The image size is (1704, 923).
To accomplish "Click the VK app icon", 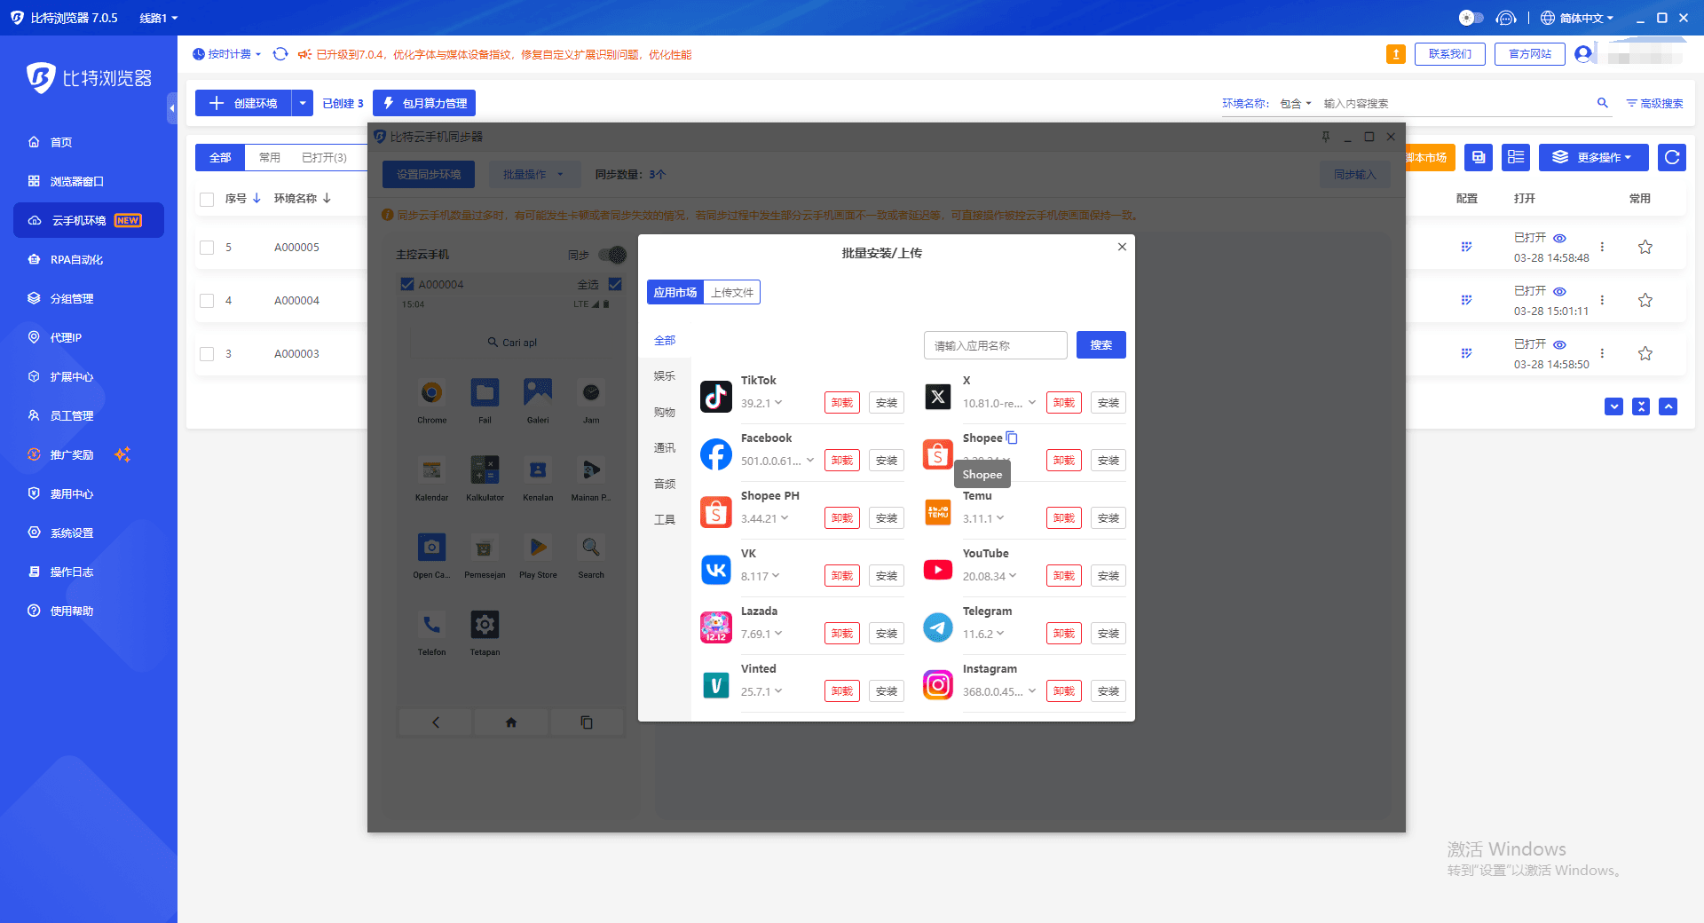I will 716,570.
